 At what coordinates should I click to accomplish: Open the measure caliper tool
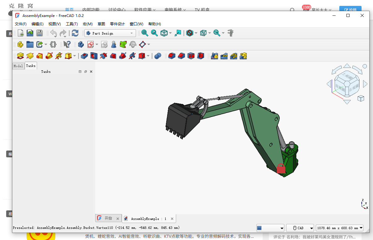(230, 33)
